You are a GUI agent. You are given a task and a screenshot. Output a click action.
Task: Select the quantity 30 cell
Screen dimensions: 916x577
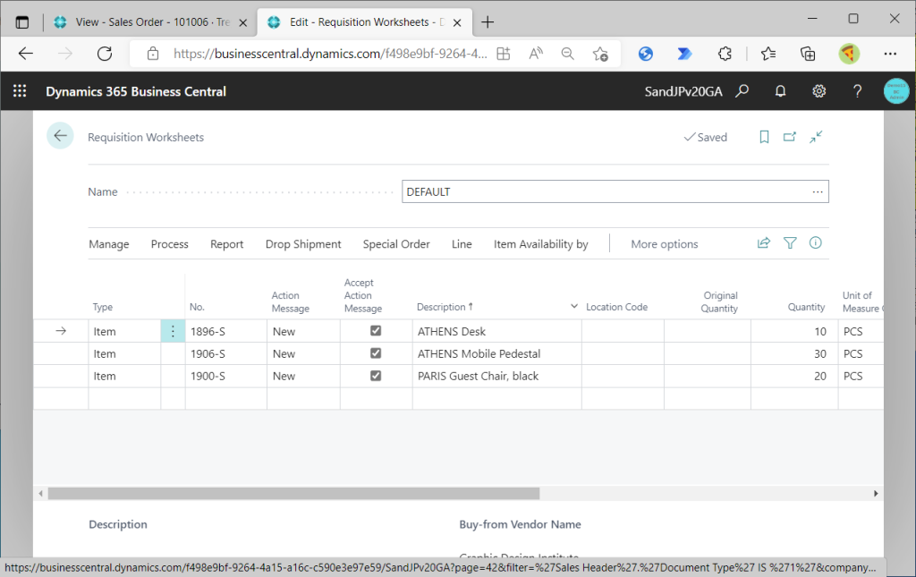click(794, 353)
